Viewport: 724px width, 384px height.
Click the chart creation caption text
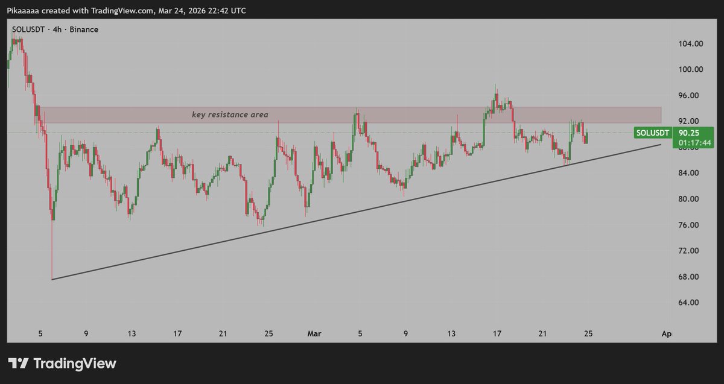point(127,11)
